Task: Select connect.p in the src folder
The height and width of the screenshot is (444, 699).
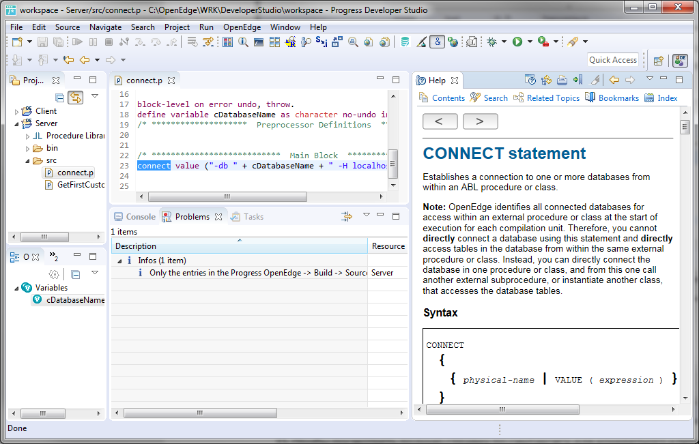Action: (x=70, y=173)
